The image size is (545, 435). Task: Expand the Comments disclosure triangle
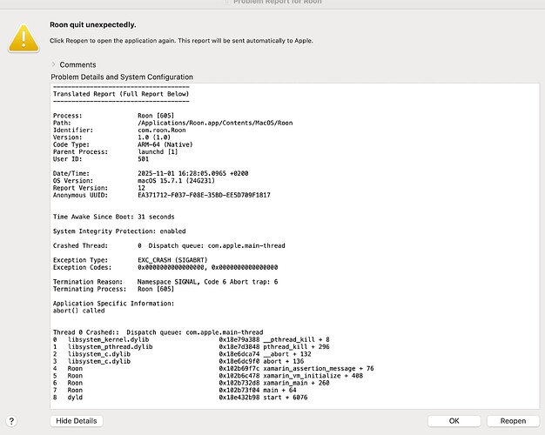click(x=54, y=64)
